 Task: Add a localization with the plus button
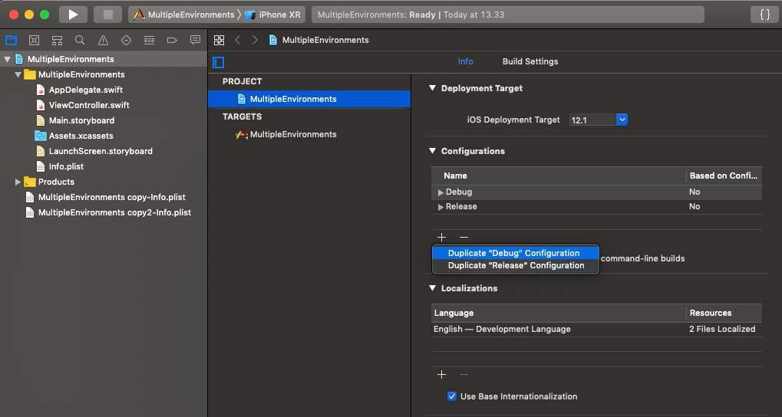[x=441, y=375]
